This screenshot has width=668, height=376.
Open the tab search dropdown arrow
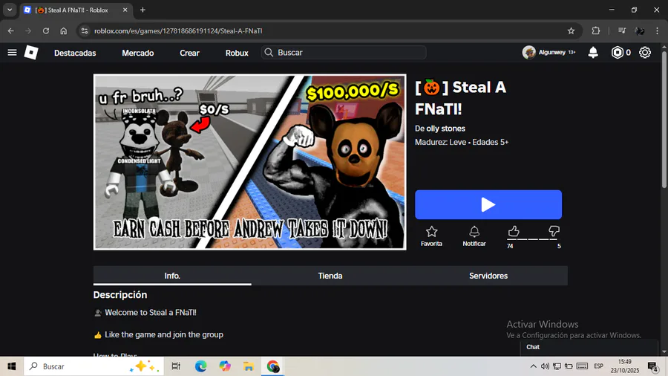10,10
